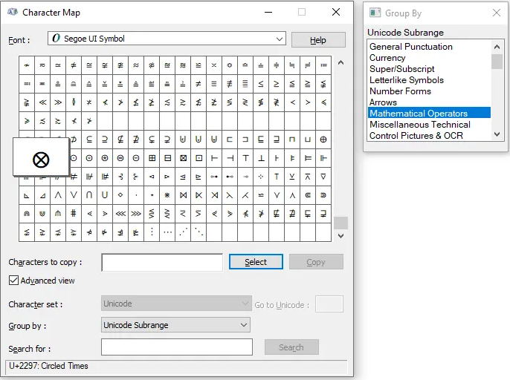This screenshot has height=380, width=510.
Task: Click the character grid scrollbar down arrow
Action: pyautogui.click(x=340, y=235)
